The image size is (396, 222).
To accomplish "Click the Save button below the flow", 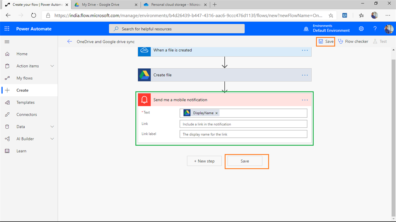I will pyautogui.click(x=244, y=161).
